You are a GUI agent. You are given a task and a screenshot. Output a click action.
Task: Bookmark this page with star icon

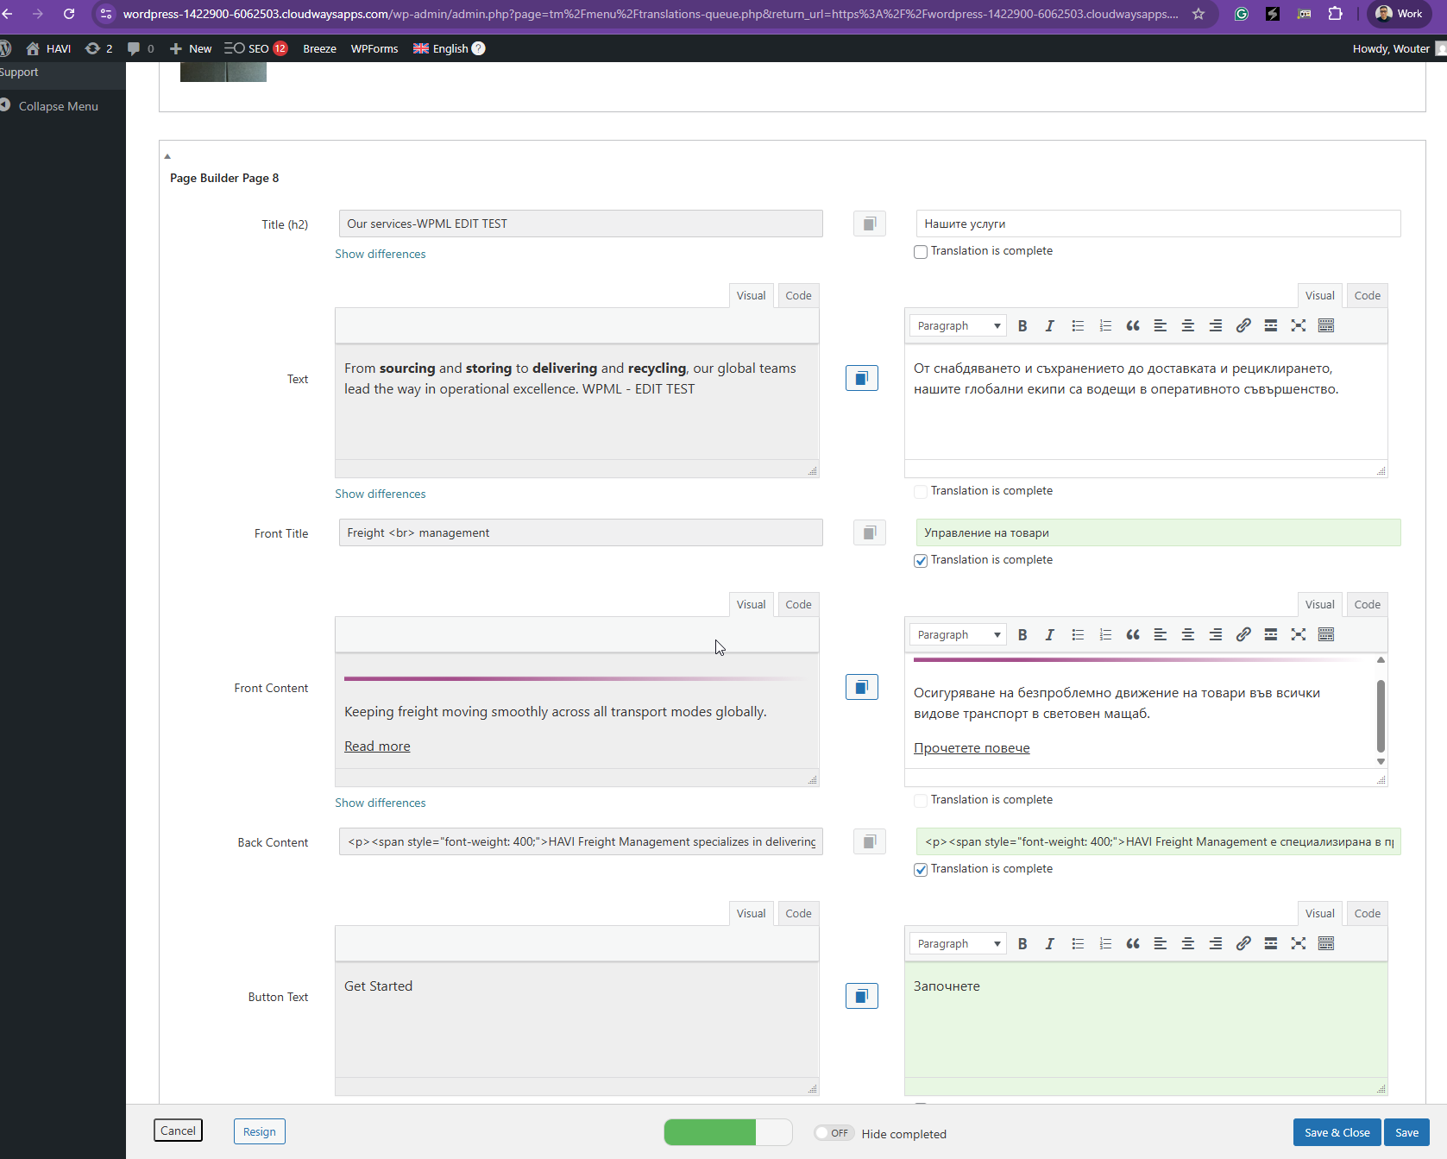[1198, 14]
